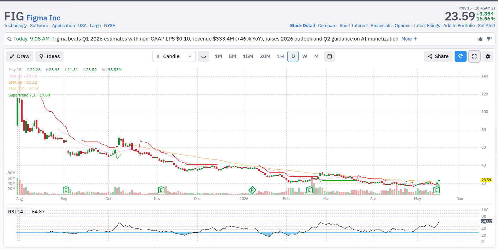Open chart settings gear icon

488,56
